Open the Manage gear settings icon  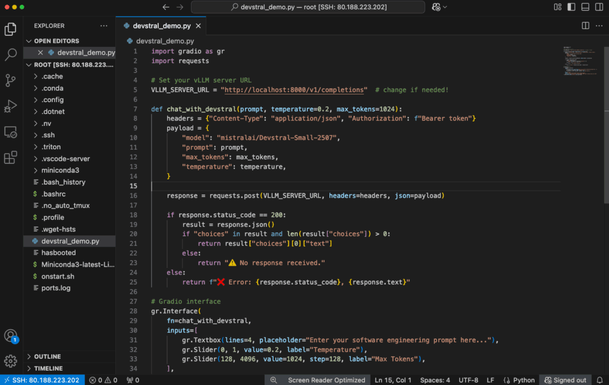click(x=11, y=361)
